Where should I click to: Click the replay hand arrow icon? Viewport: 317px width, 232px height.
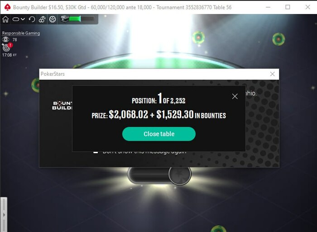[32, 19]
